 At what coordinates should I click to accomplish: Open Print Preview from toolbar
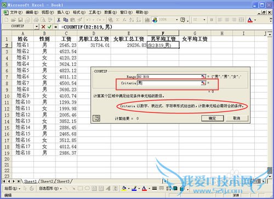43,20
